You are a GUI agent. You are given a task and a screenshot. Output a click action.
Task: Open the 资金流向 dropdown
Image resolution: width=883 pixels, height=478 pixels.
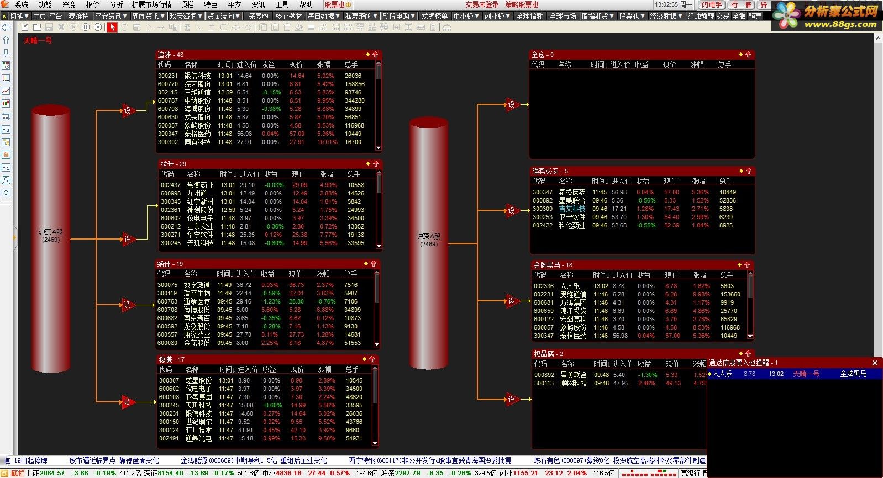pos(224,16)
